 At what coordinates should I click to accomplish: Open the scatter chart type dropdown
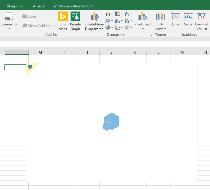tap(119, 27)
